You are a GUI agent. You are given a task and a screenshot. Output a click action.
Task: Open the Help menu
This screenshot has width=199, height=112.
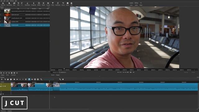pyautogui.click(x=16, y=1)
